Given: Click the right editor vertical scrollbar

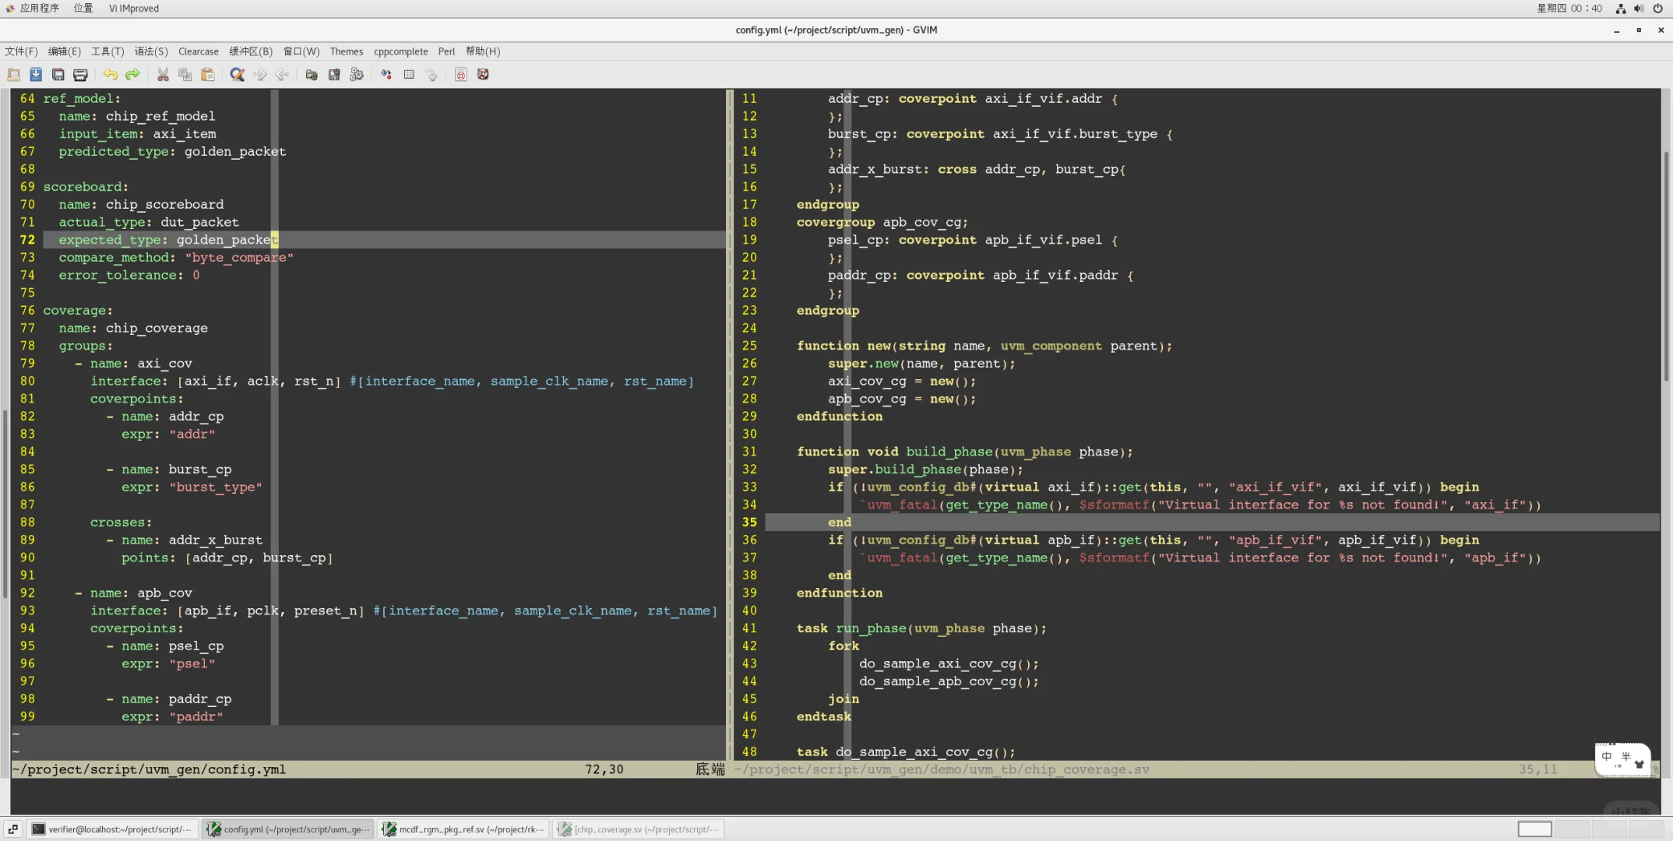Looking at the screenshot, I should pos(1666,265).
